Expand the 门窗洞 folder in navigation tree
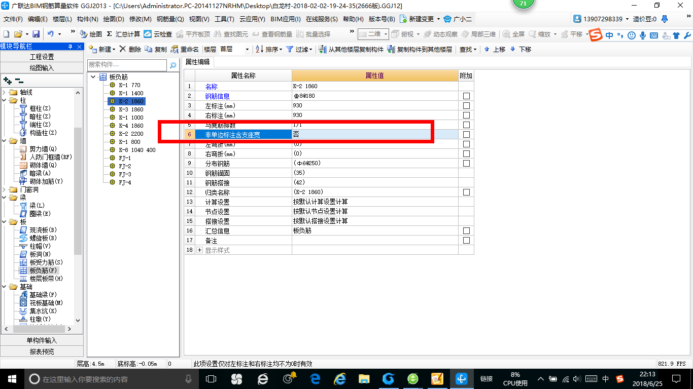 click(x=5, y=189)
